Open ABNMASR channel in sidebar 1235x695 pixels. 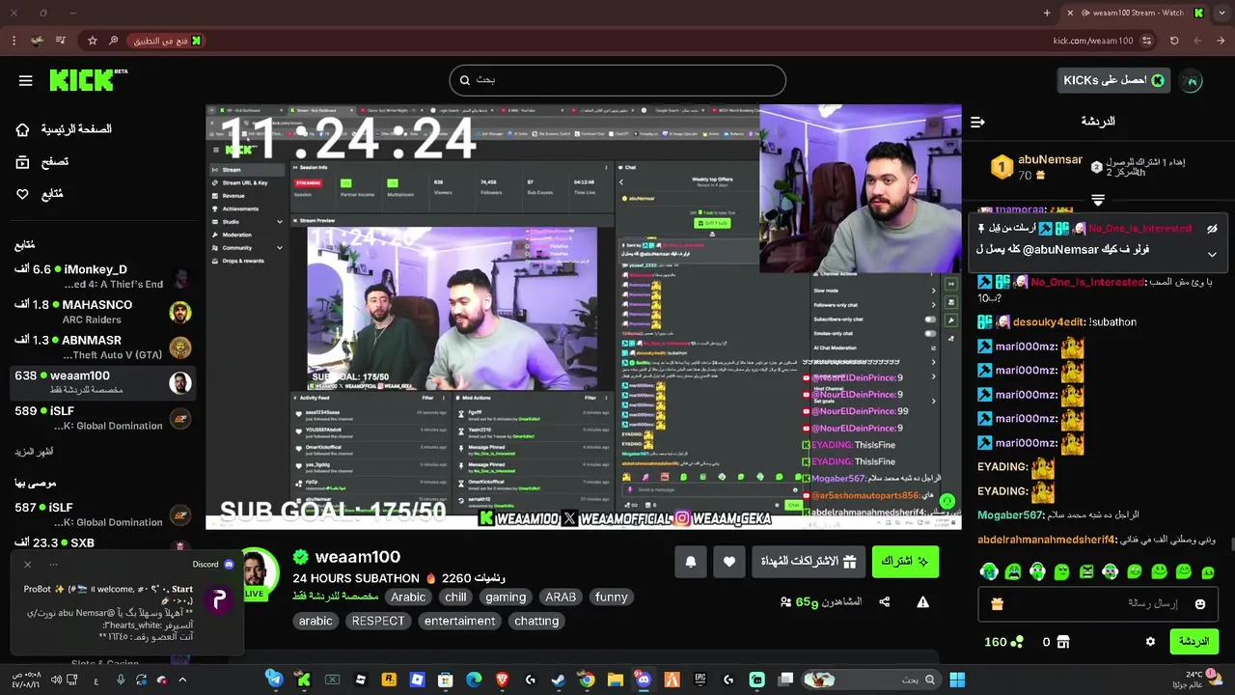(x=101, y=347)
